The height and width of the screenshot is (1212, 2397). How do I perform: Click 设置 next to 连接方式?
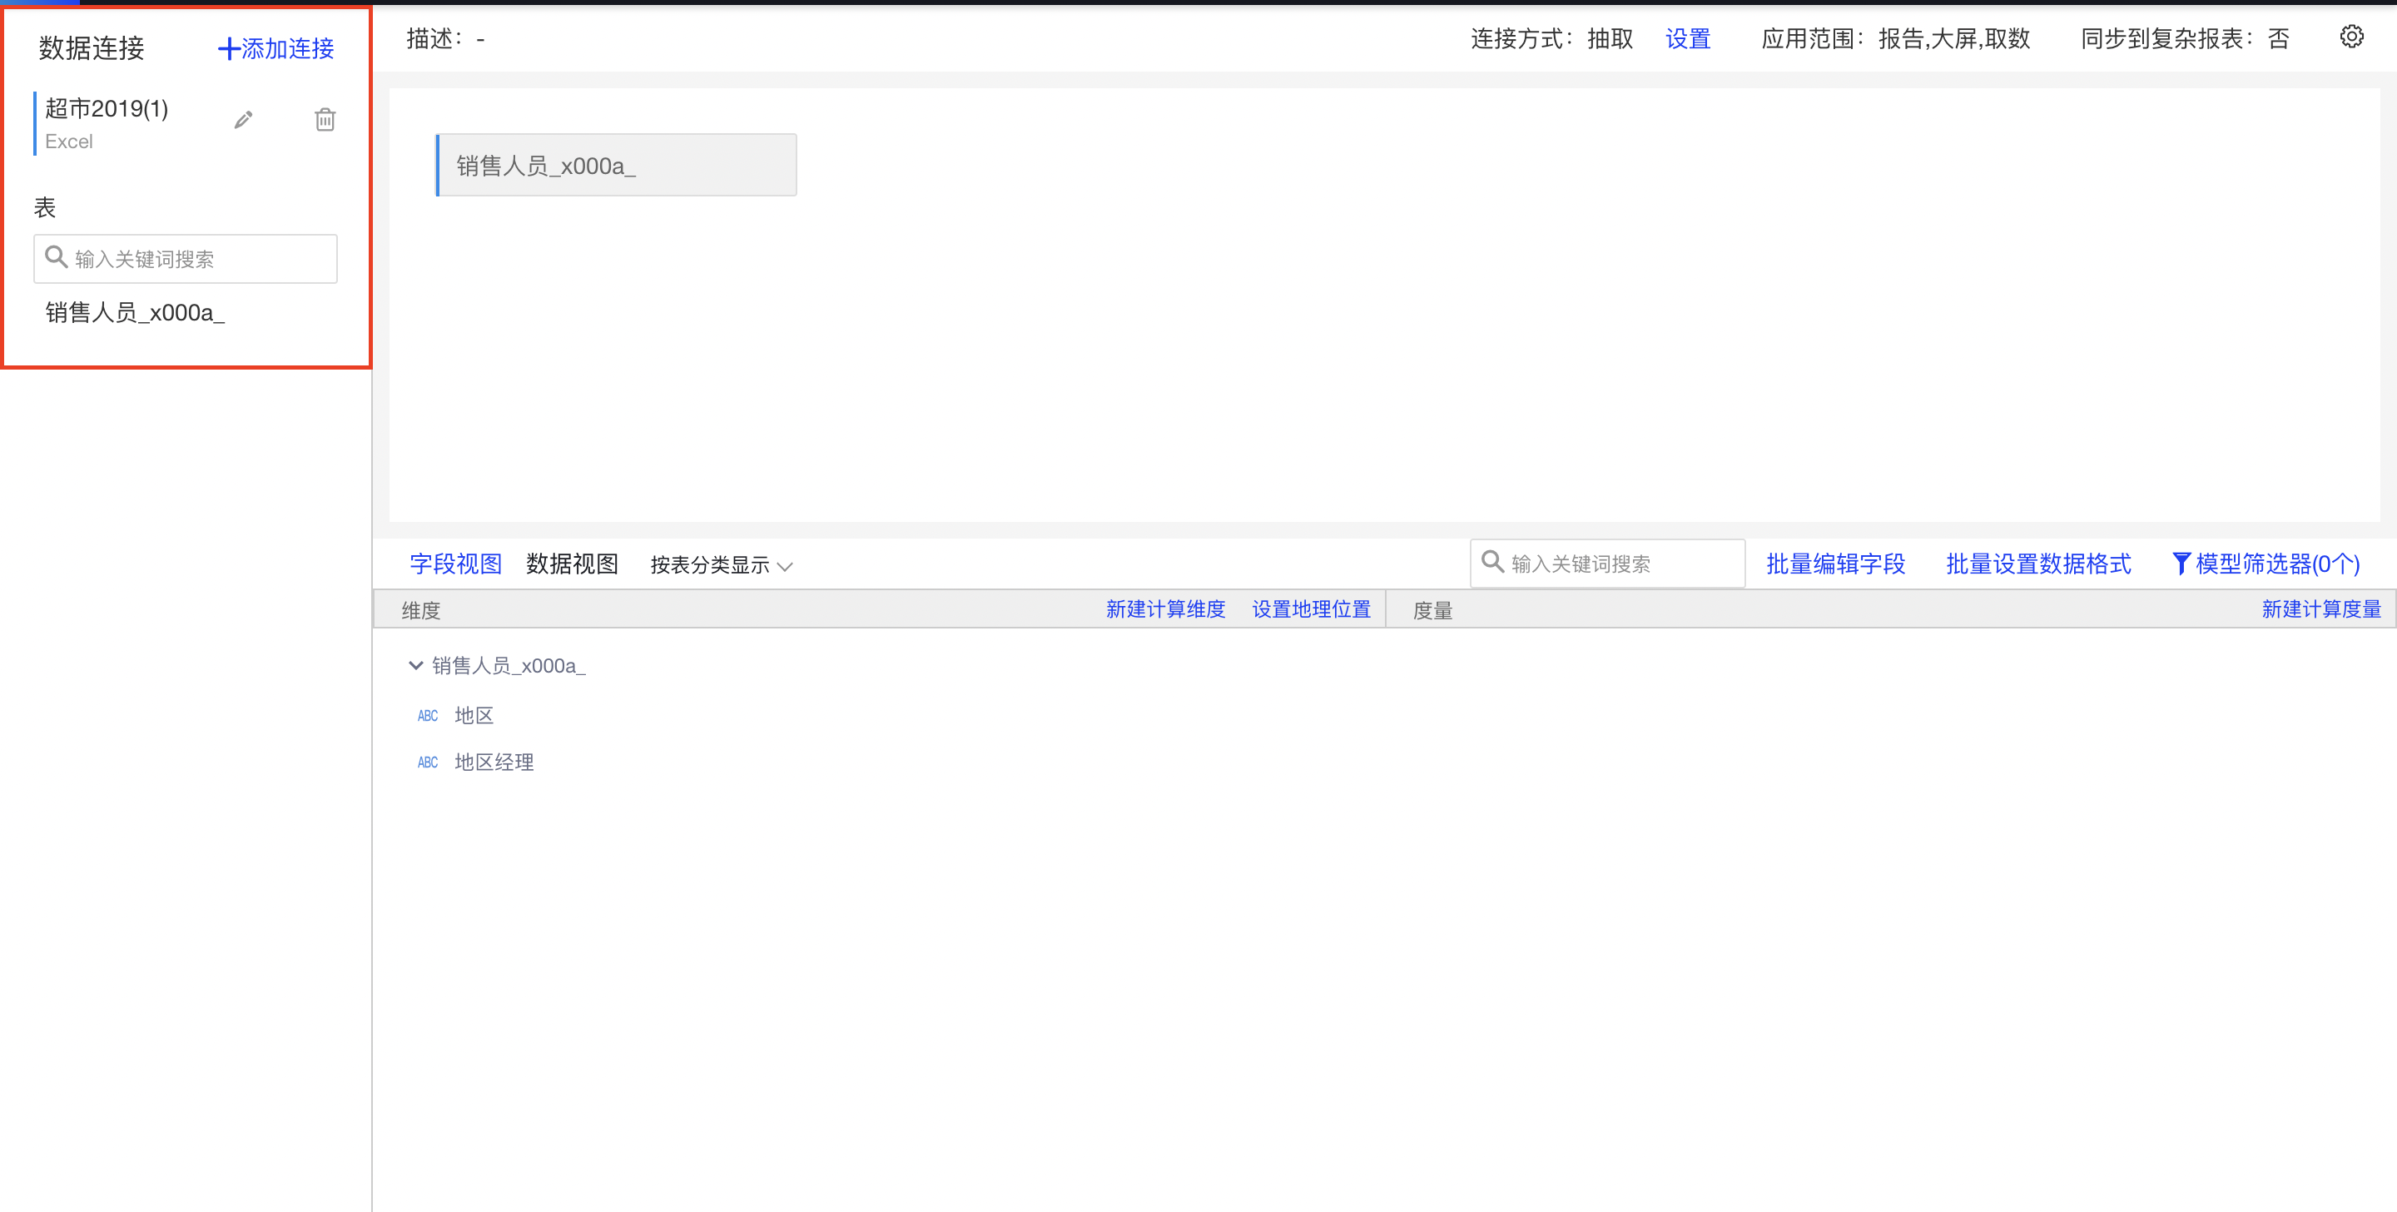tap(1687, 39)
